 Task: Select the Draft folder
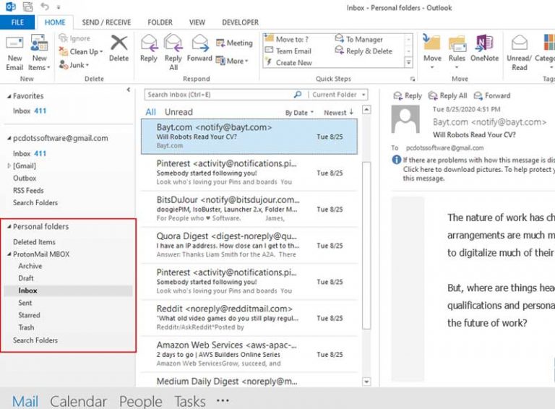(x=26, y=278)
